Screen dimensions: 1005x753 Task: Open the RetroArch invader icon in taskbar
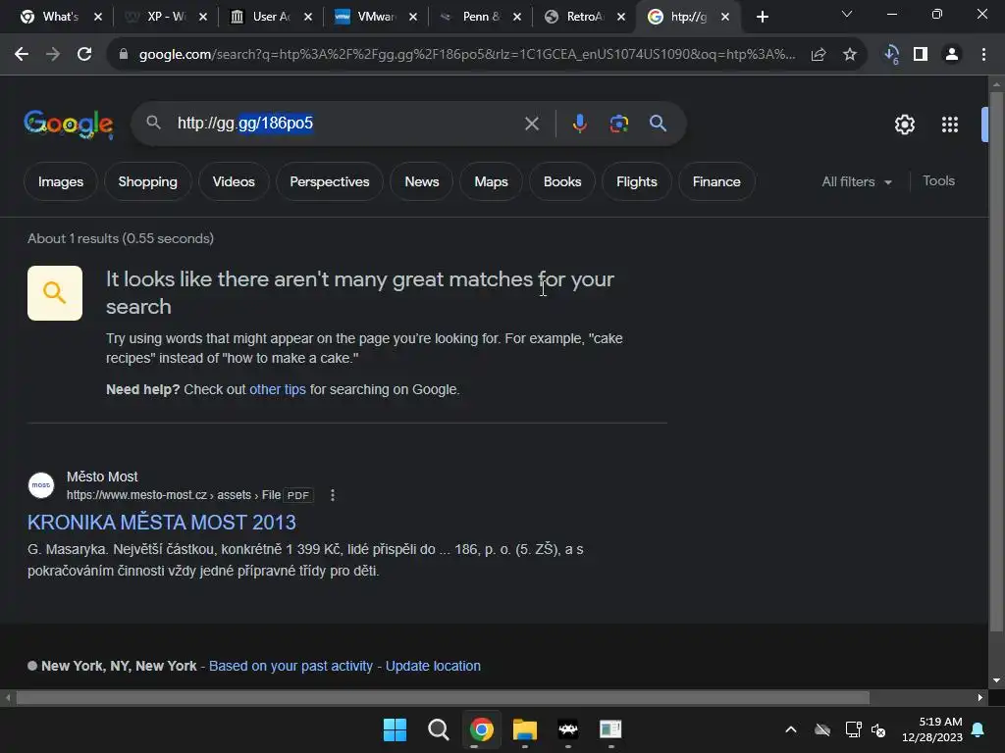click(x=568, y=729)
